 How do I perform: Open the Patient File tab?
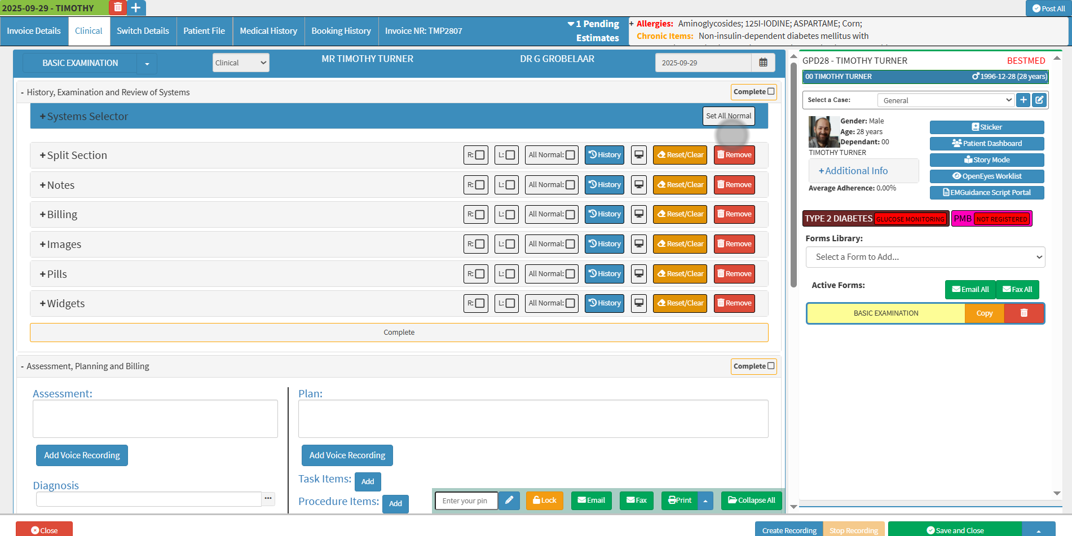click(x=204, y=31)
